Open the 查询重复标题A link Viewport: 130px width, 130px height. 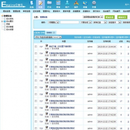tap(108, 37)
